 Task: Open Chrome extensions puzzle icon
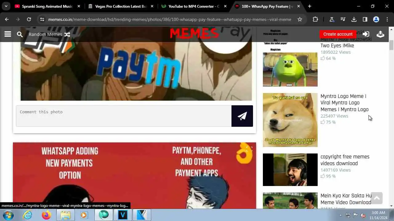(315, 19)
